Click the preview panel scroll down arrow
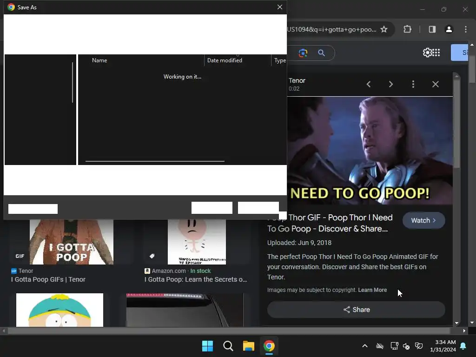 coord(456,323)
